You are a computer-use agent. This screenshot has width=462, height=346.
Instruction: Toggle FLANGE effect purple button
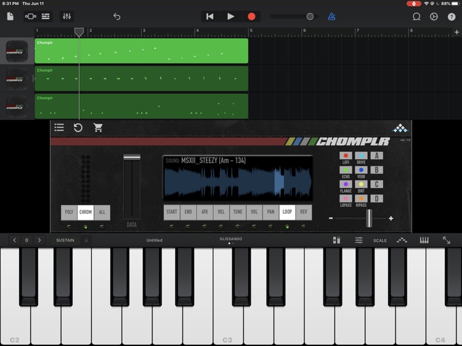346,184
